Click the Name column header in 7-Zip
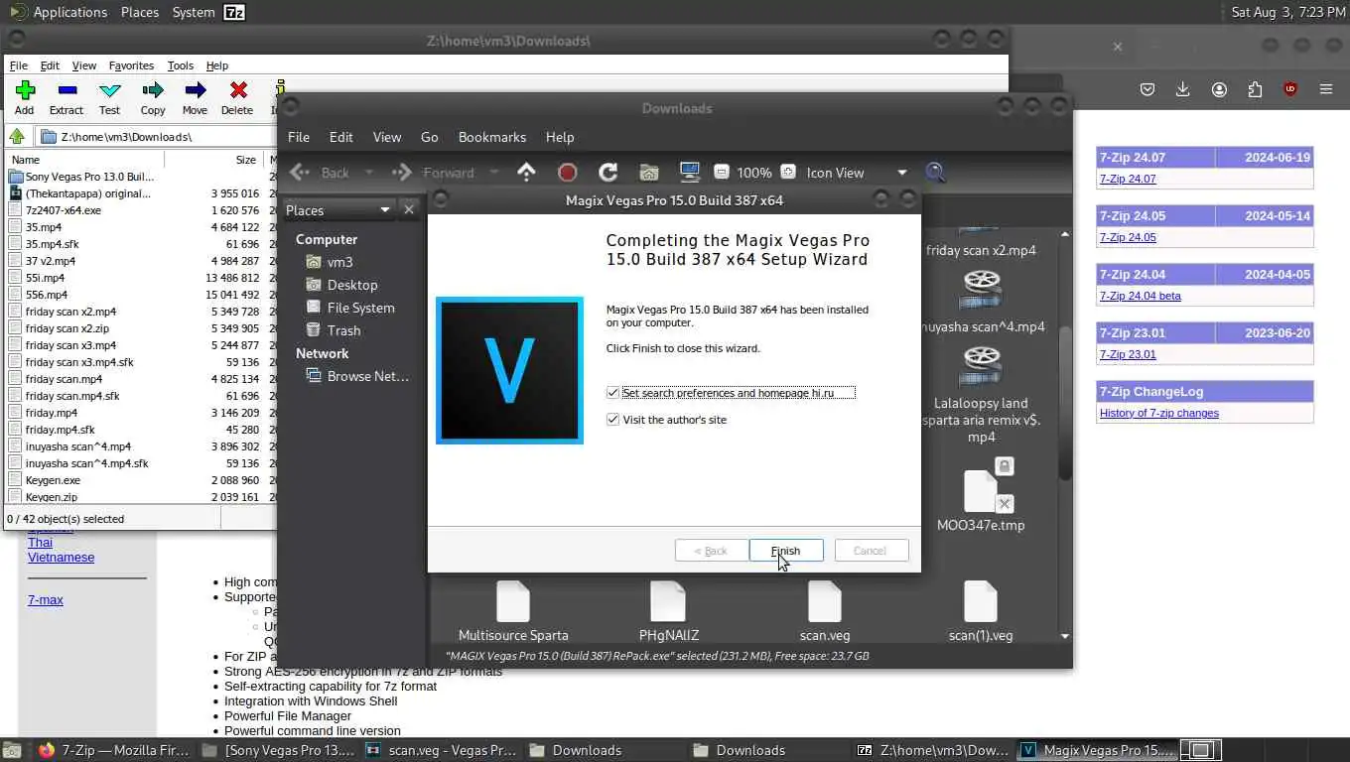Screen dimensions: 1350x762 point(85,159)
